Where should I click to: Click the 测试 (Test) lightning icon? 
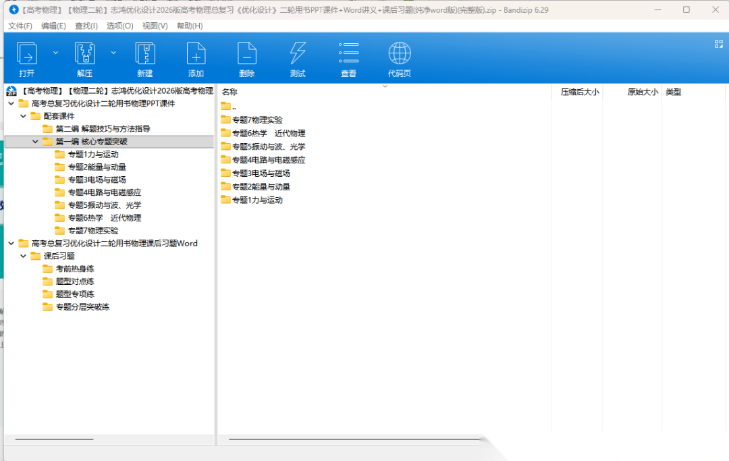pos(298,54)
